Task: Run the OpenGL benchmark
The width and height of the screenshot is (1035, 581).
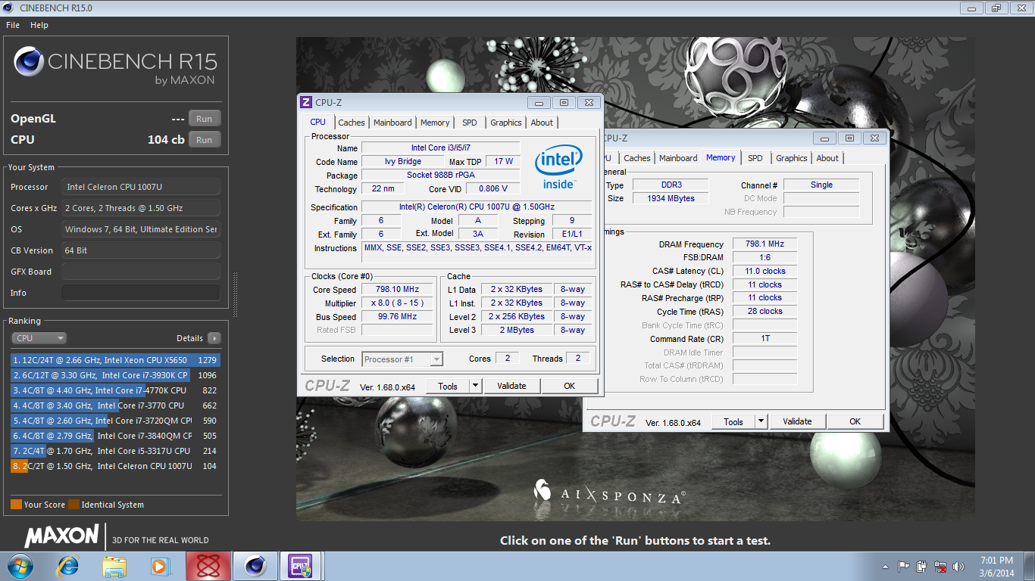Action: point(205,119)
